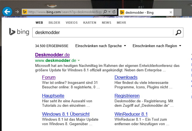This screenshot has width=192, height=131.
Task: Open the BILDER search category
Action: pyautogui.click(x=54, y=23)
